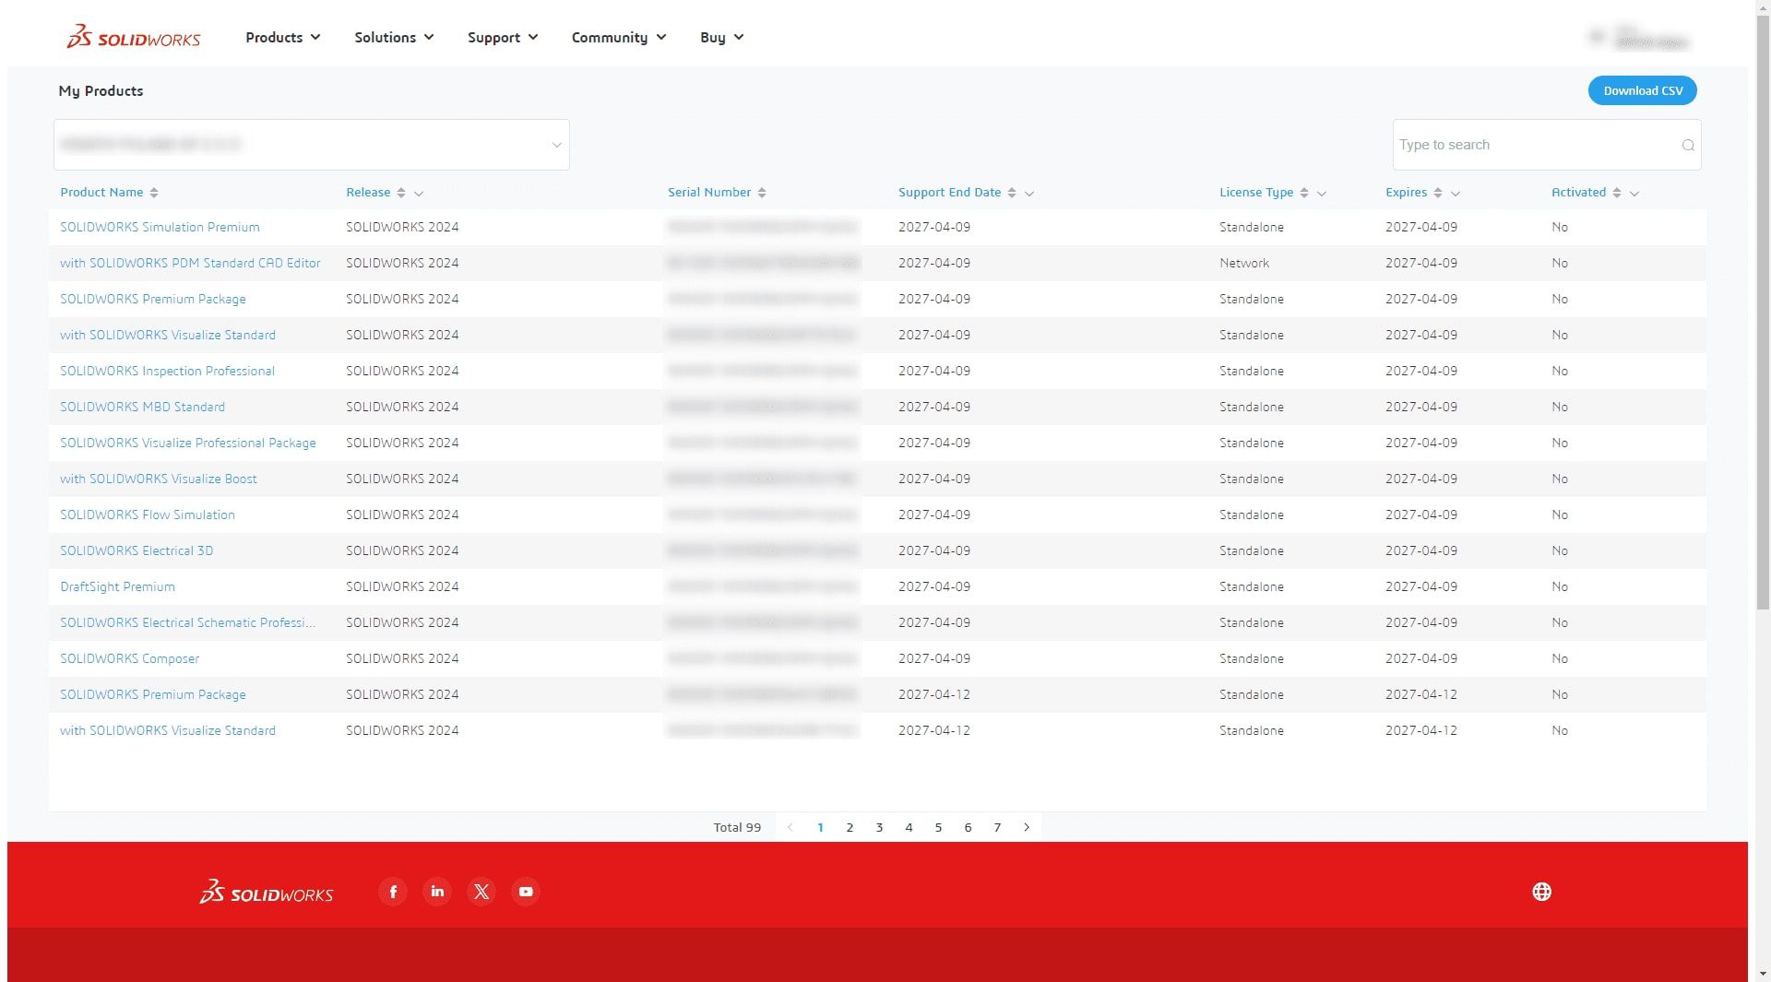
Task: Open the Facebook social icon in footer
Action: click(x=393, y=892)
